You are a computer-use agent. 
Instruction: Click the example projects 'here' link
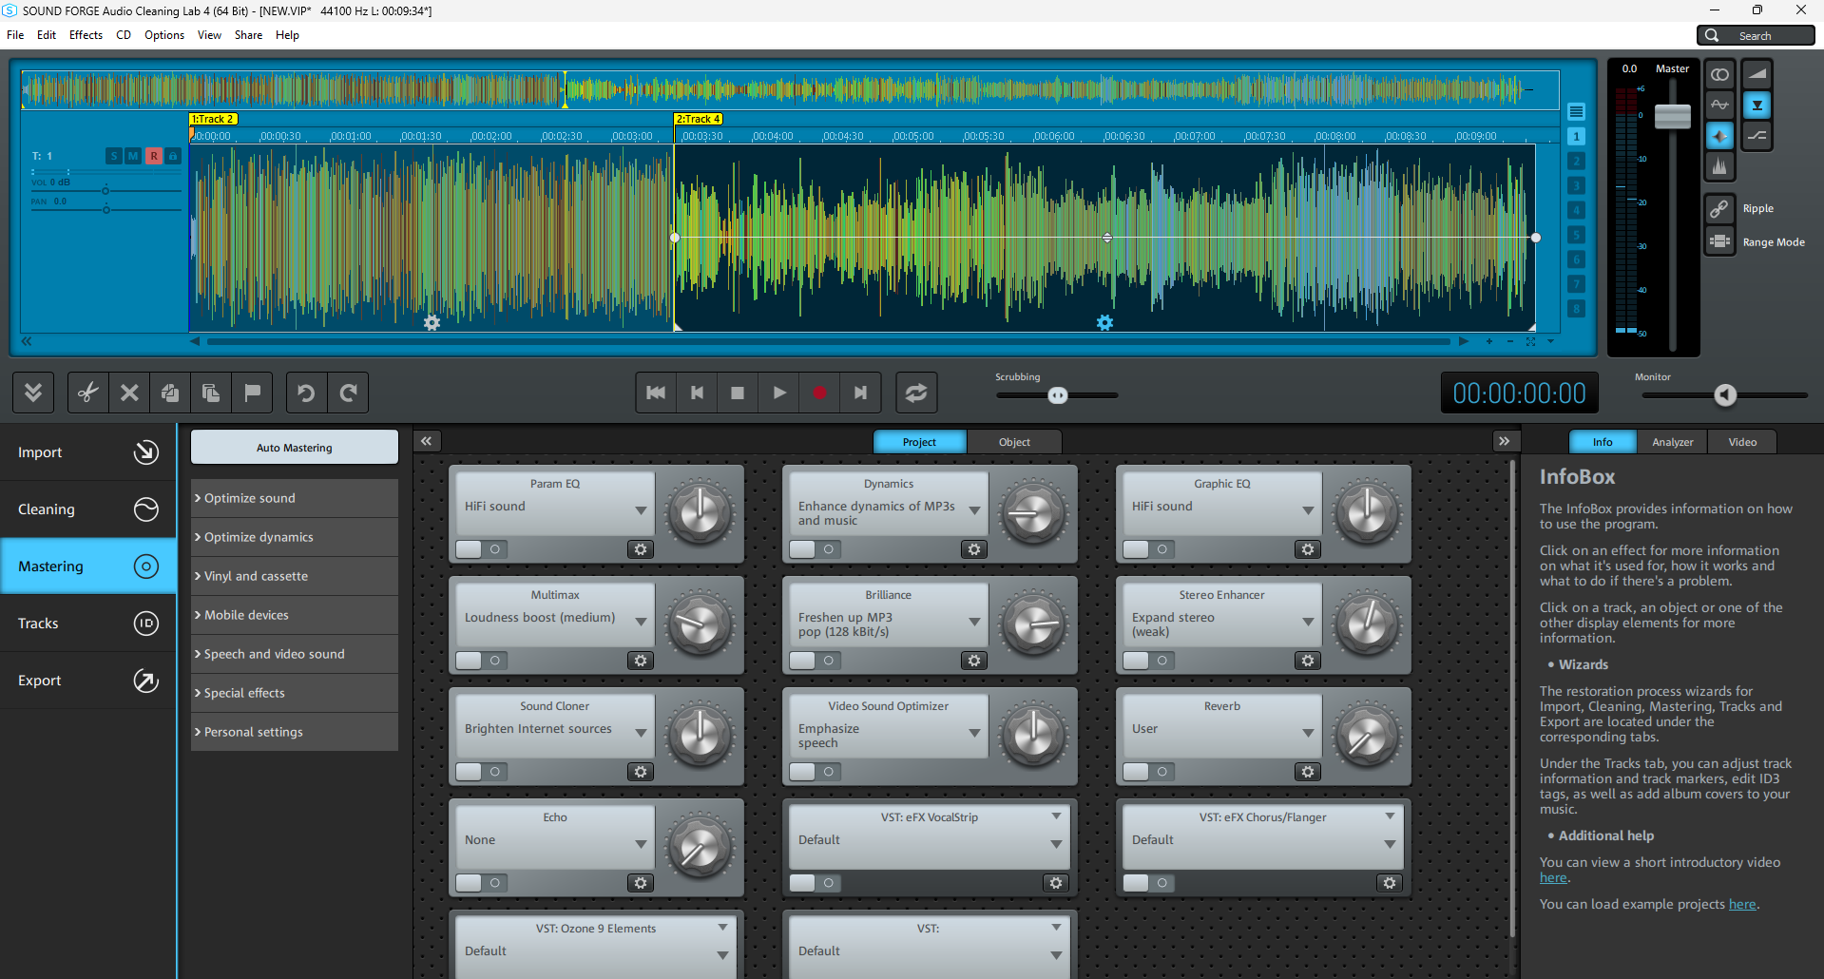tap(1741, 904)
